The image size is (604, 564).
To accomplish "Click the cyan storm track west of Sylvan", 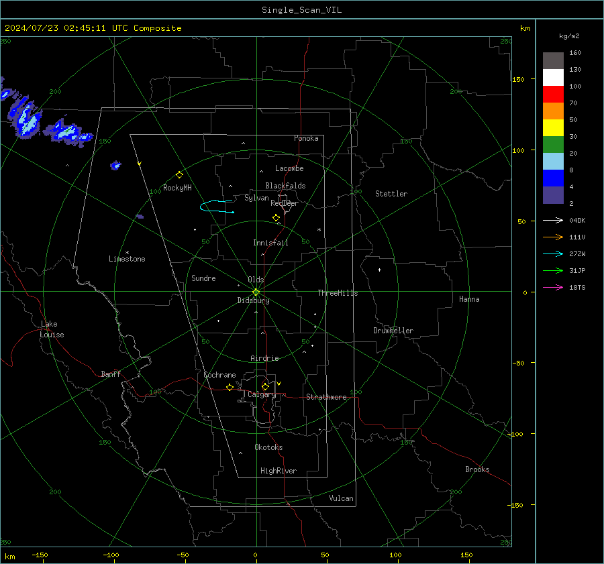I will point(215,207).
